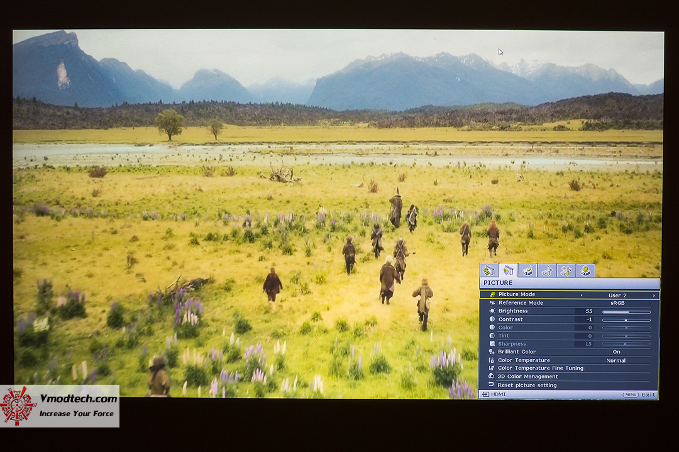Click the Color Temperature Fine Tuning icon
This screenshot has width=679, height=452.
tap(492, 368)
